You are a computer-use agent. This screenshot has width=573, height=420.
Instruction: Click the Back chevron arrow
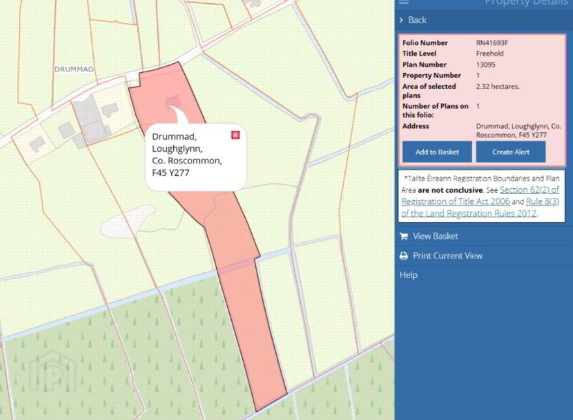point(401,20)
